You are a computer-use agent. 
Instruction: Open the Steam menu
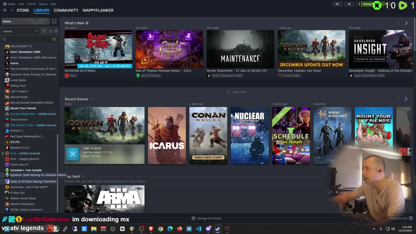pos(9,4)
